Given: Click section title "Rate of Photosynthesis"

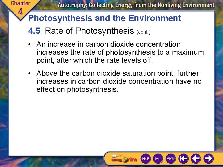Looking at the screenshot, I should pyautogui.click(x=89, y=31).
